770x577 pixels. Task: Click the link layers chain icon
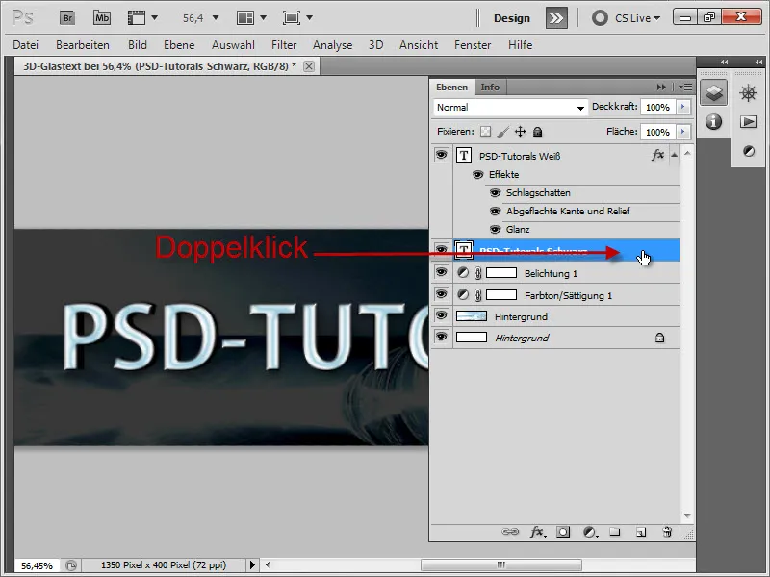coord(510,532)
